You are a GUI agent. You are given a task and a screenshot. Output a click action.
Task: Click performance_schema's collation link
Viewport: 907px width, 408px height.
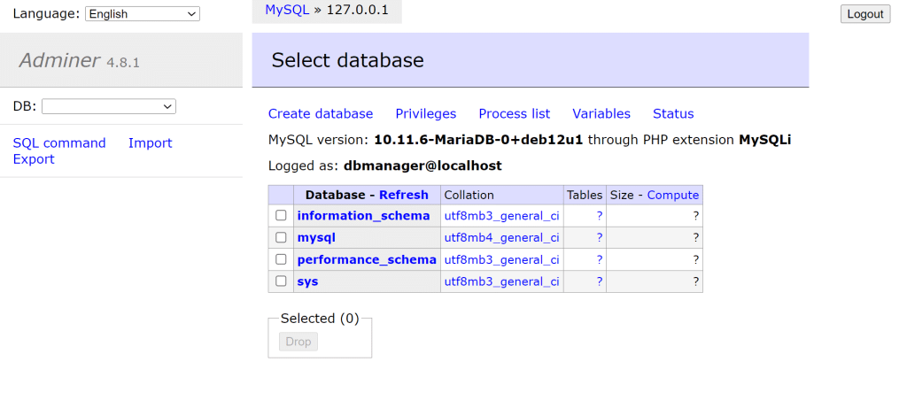click(x=501, y=260)
